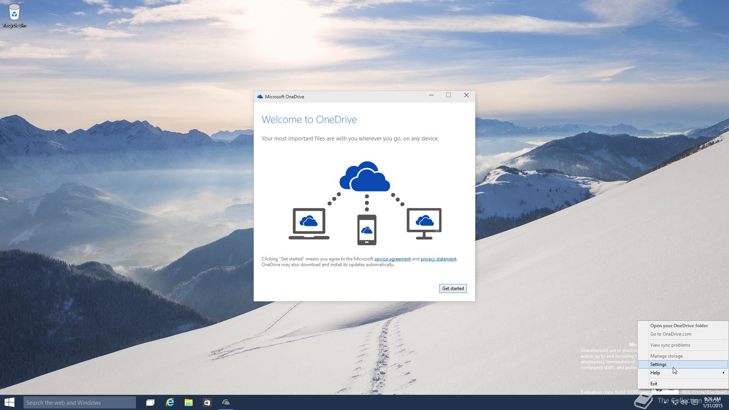729x410 pixels.
Task: Open Settings from the OneDrive menu
Action: 683,364
